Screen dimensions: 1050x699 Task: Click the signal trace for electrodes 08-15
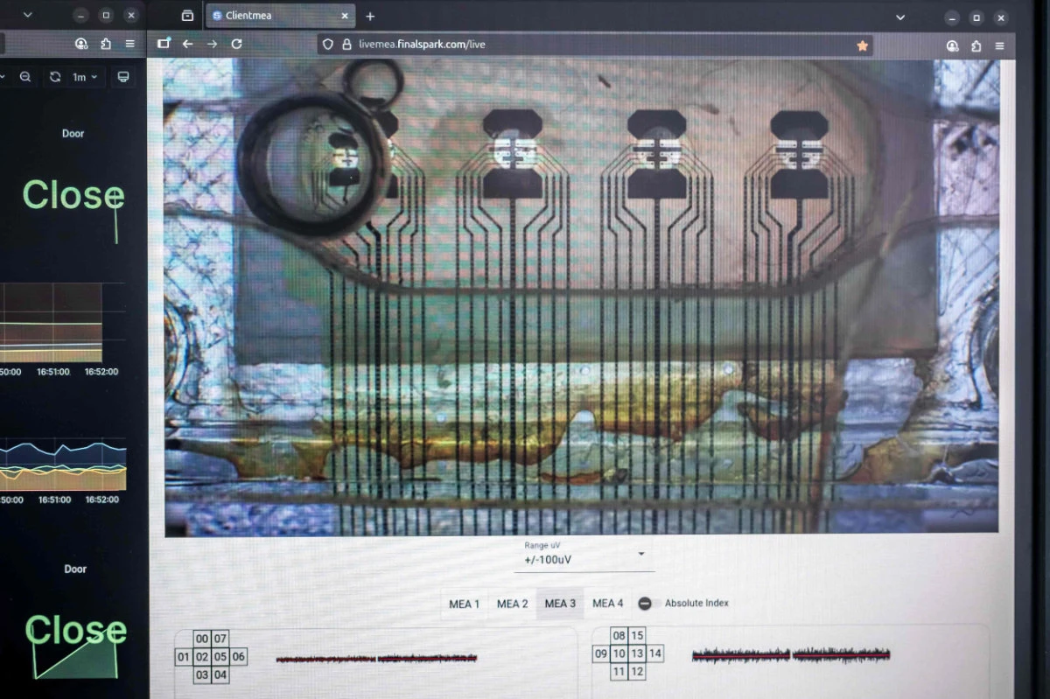[x=791, y=654]
